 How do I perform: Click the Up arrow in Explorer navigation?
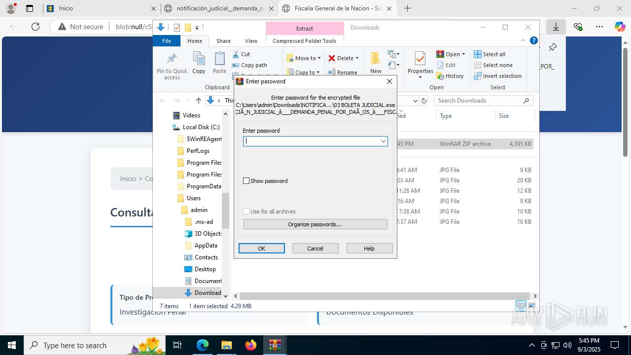pos(198,101)
